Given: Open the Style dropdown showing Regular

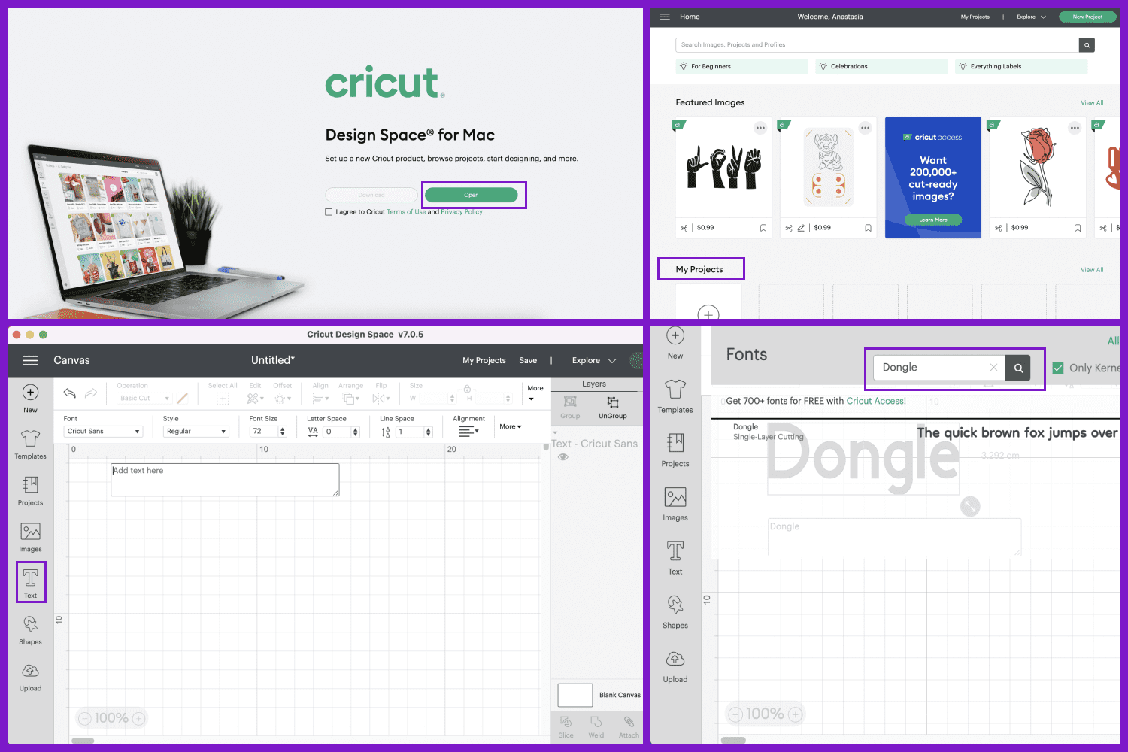Looking at the screenshot, I should (x=196, y=432).
